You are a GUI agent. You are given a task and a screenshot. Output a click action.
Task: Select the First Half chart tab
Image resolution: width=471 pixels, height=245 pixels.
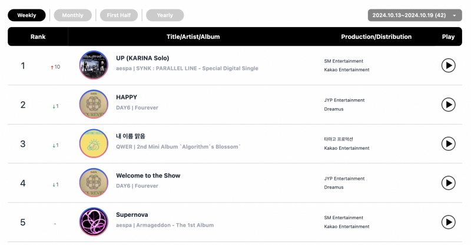pos(119,15)
